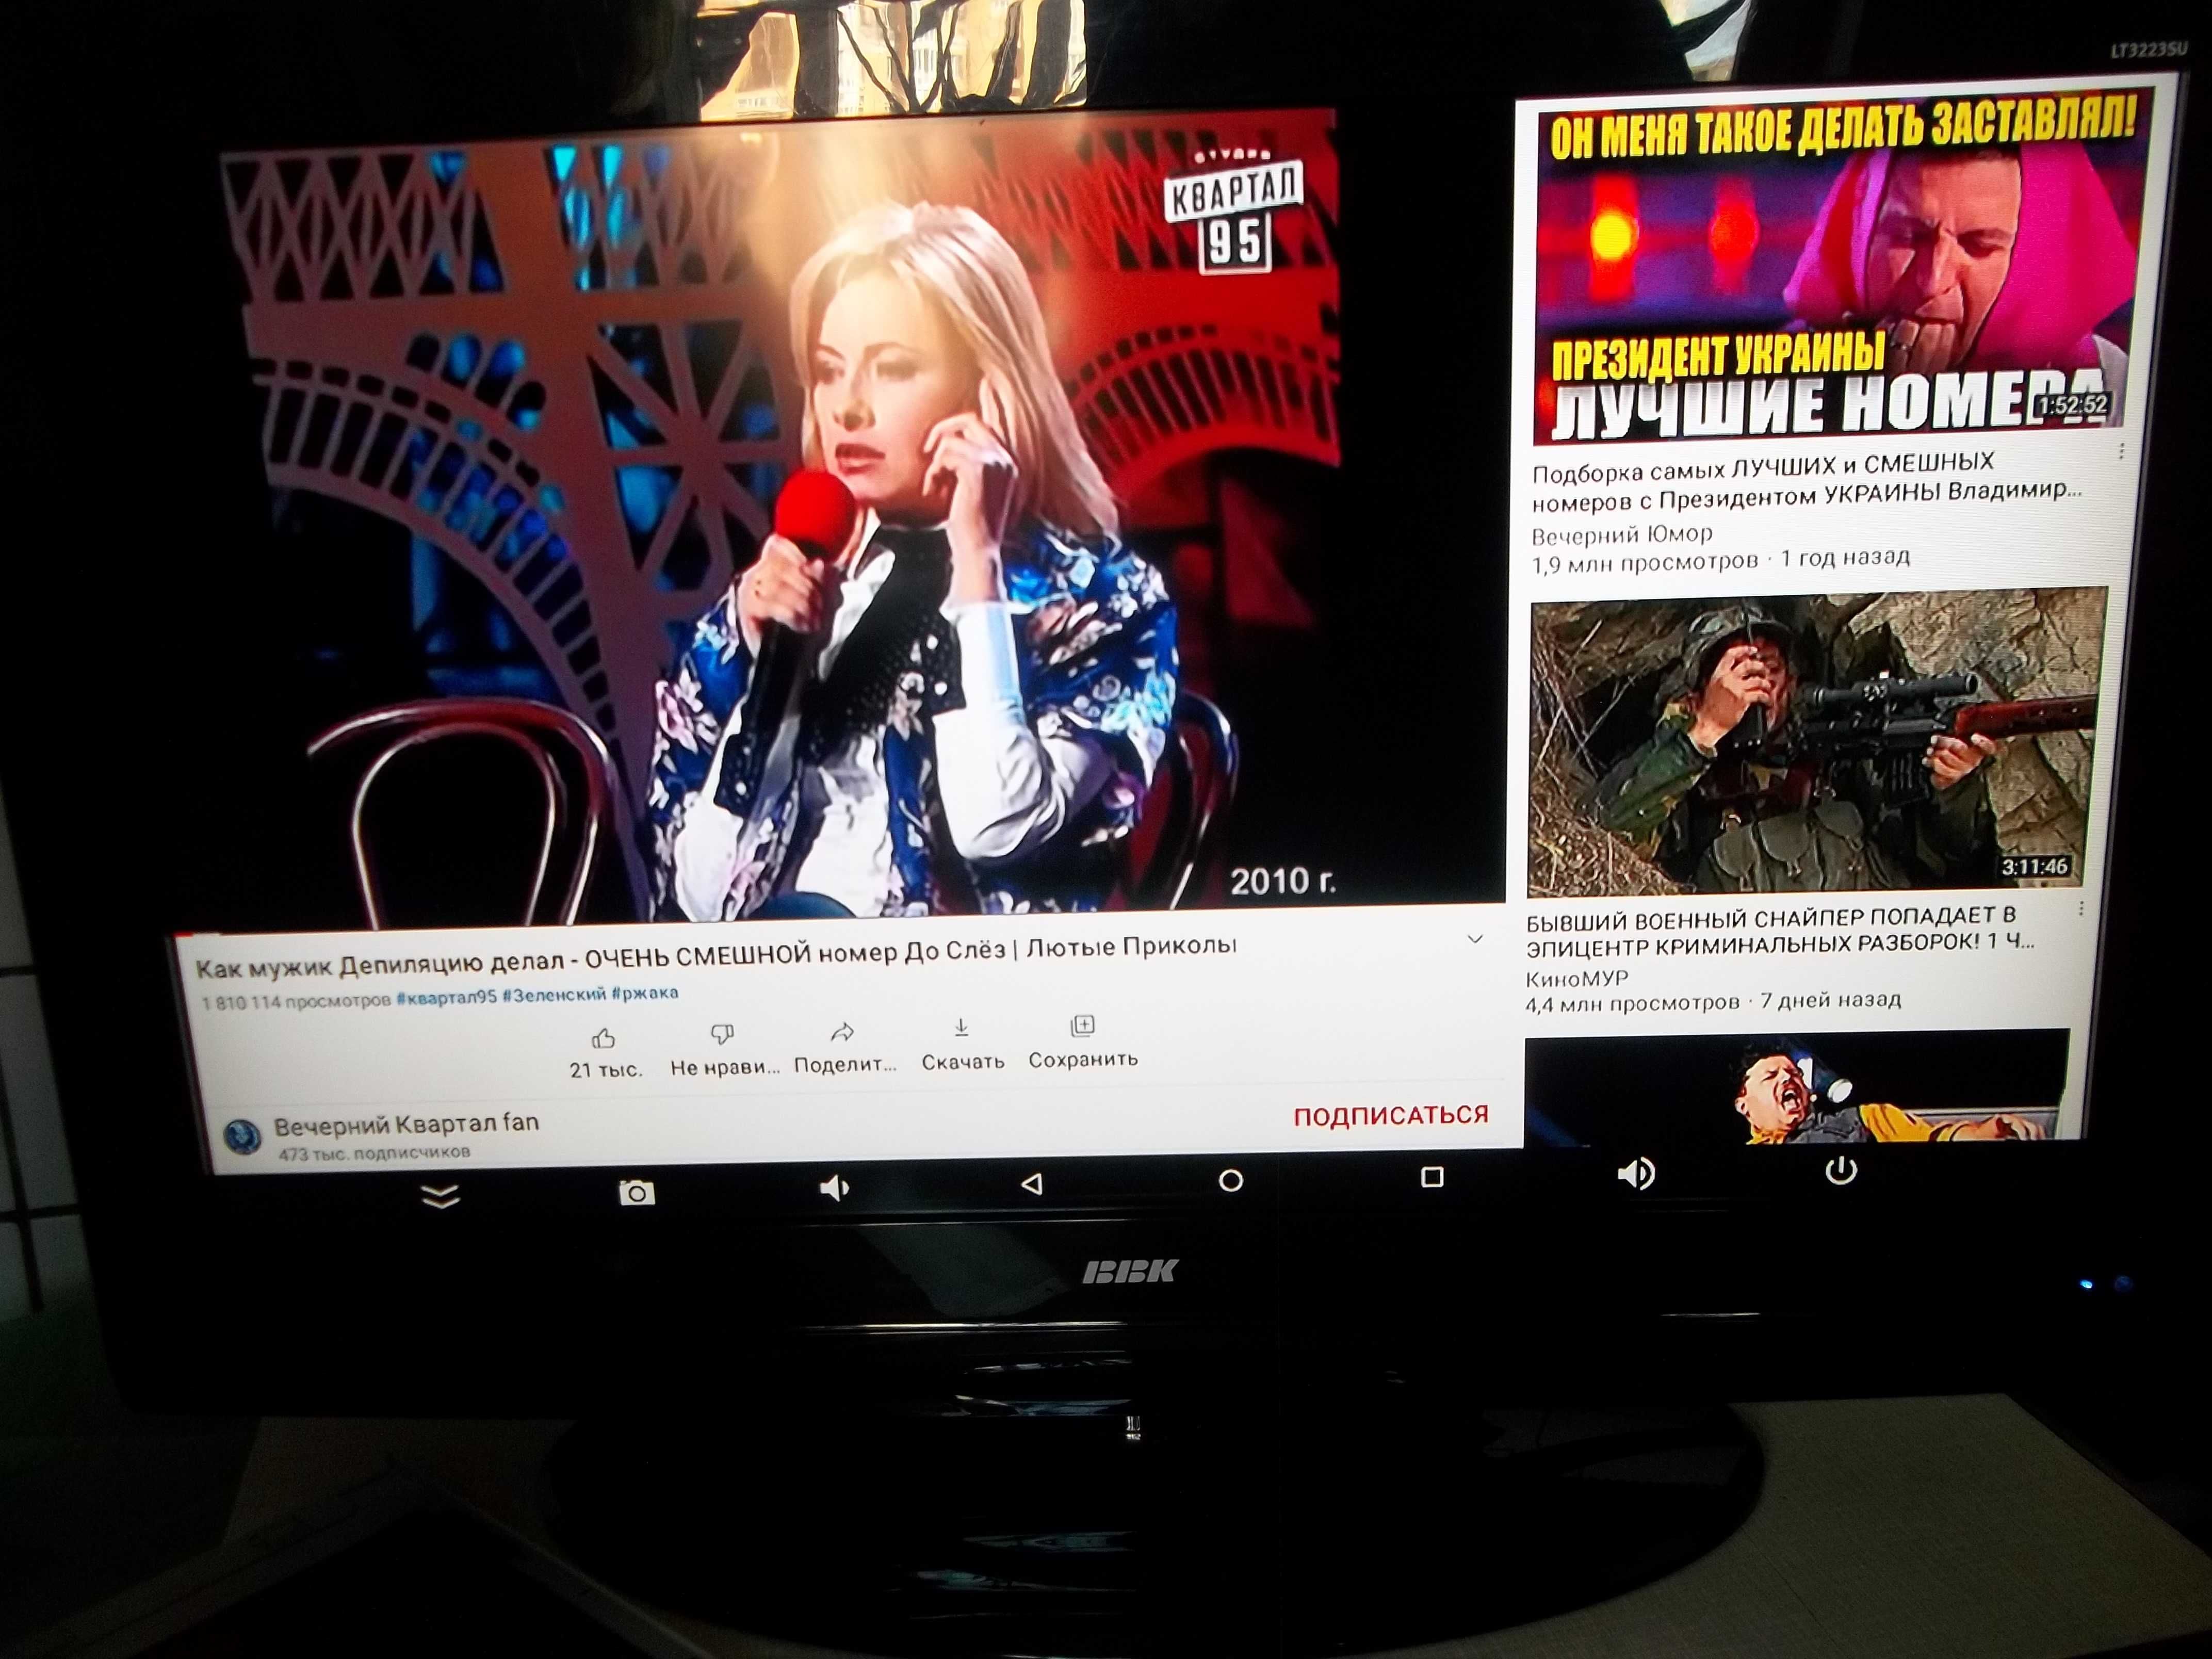Click 1,9 млн просмотров · 1 год назад
2212x1659 pixels.
[x=1720, y=560]
